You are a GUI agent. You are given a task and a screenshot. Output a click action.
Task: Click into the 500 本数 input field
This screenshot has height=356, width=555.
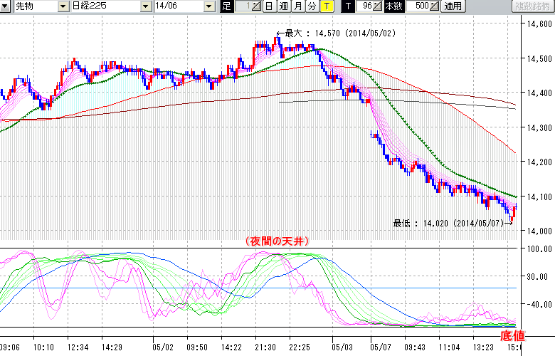[x=417, y=6]
